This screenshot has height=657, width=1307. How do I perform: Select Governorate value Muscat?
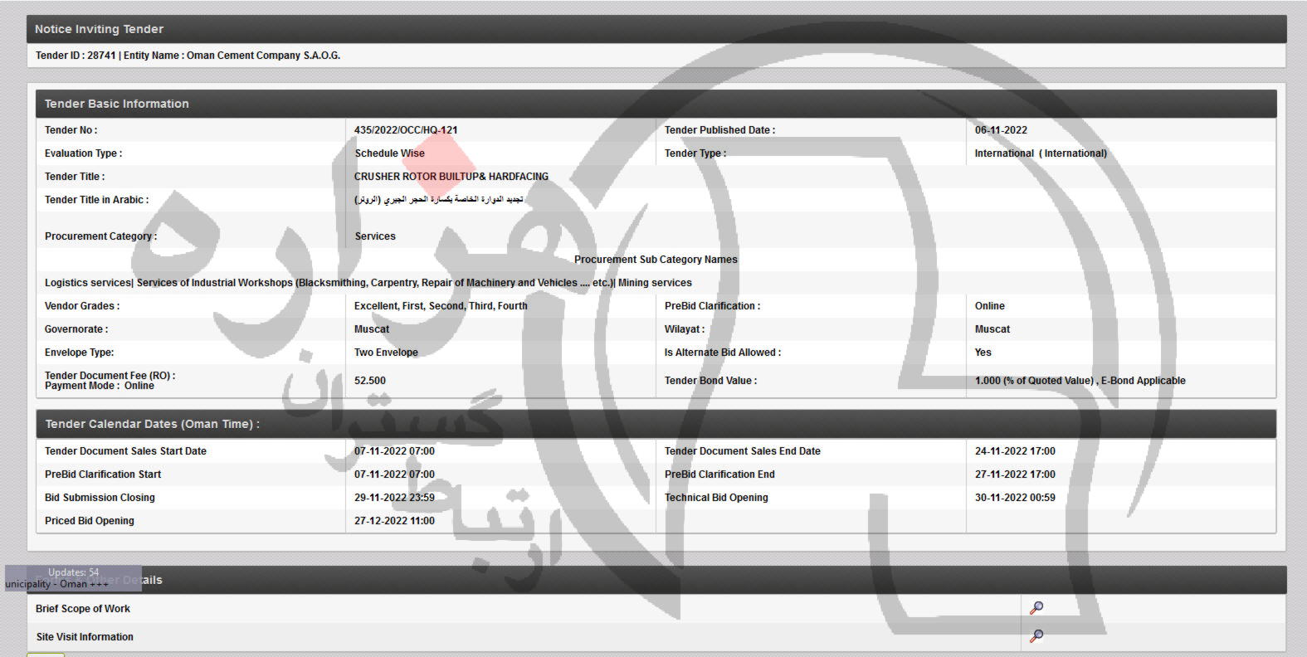(372, 329)
